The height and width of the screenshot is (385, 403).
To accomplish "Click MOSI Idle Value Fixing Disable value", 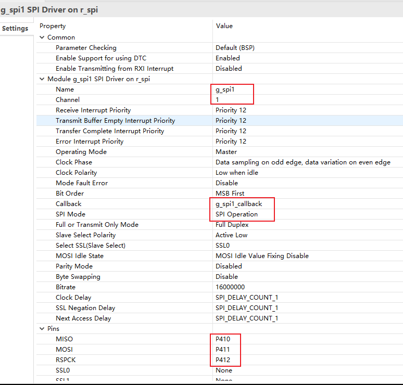I will click(262, 256).
